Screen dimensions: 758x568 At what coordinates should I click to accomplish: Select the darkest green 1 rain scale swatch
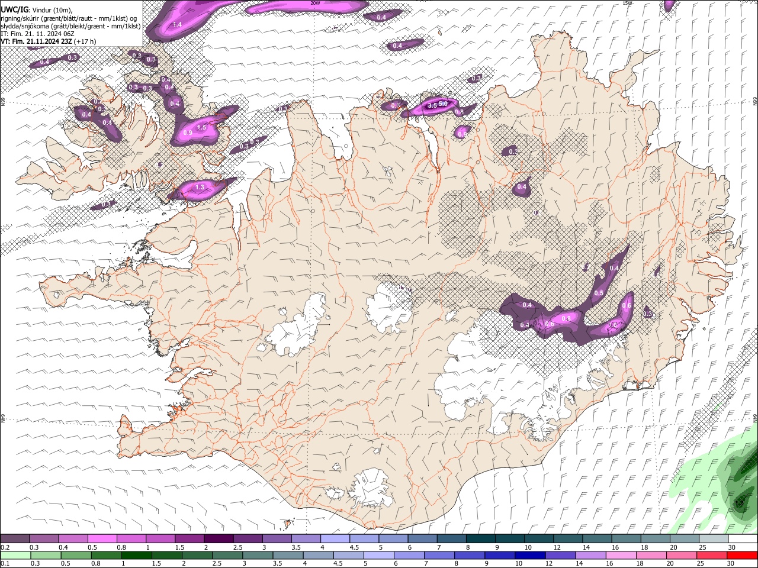tap(137, 555)
